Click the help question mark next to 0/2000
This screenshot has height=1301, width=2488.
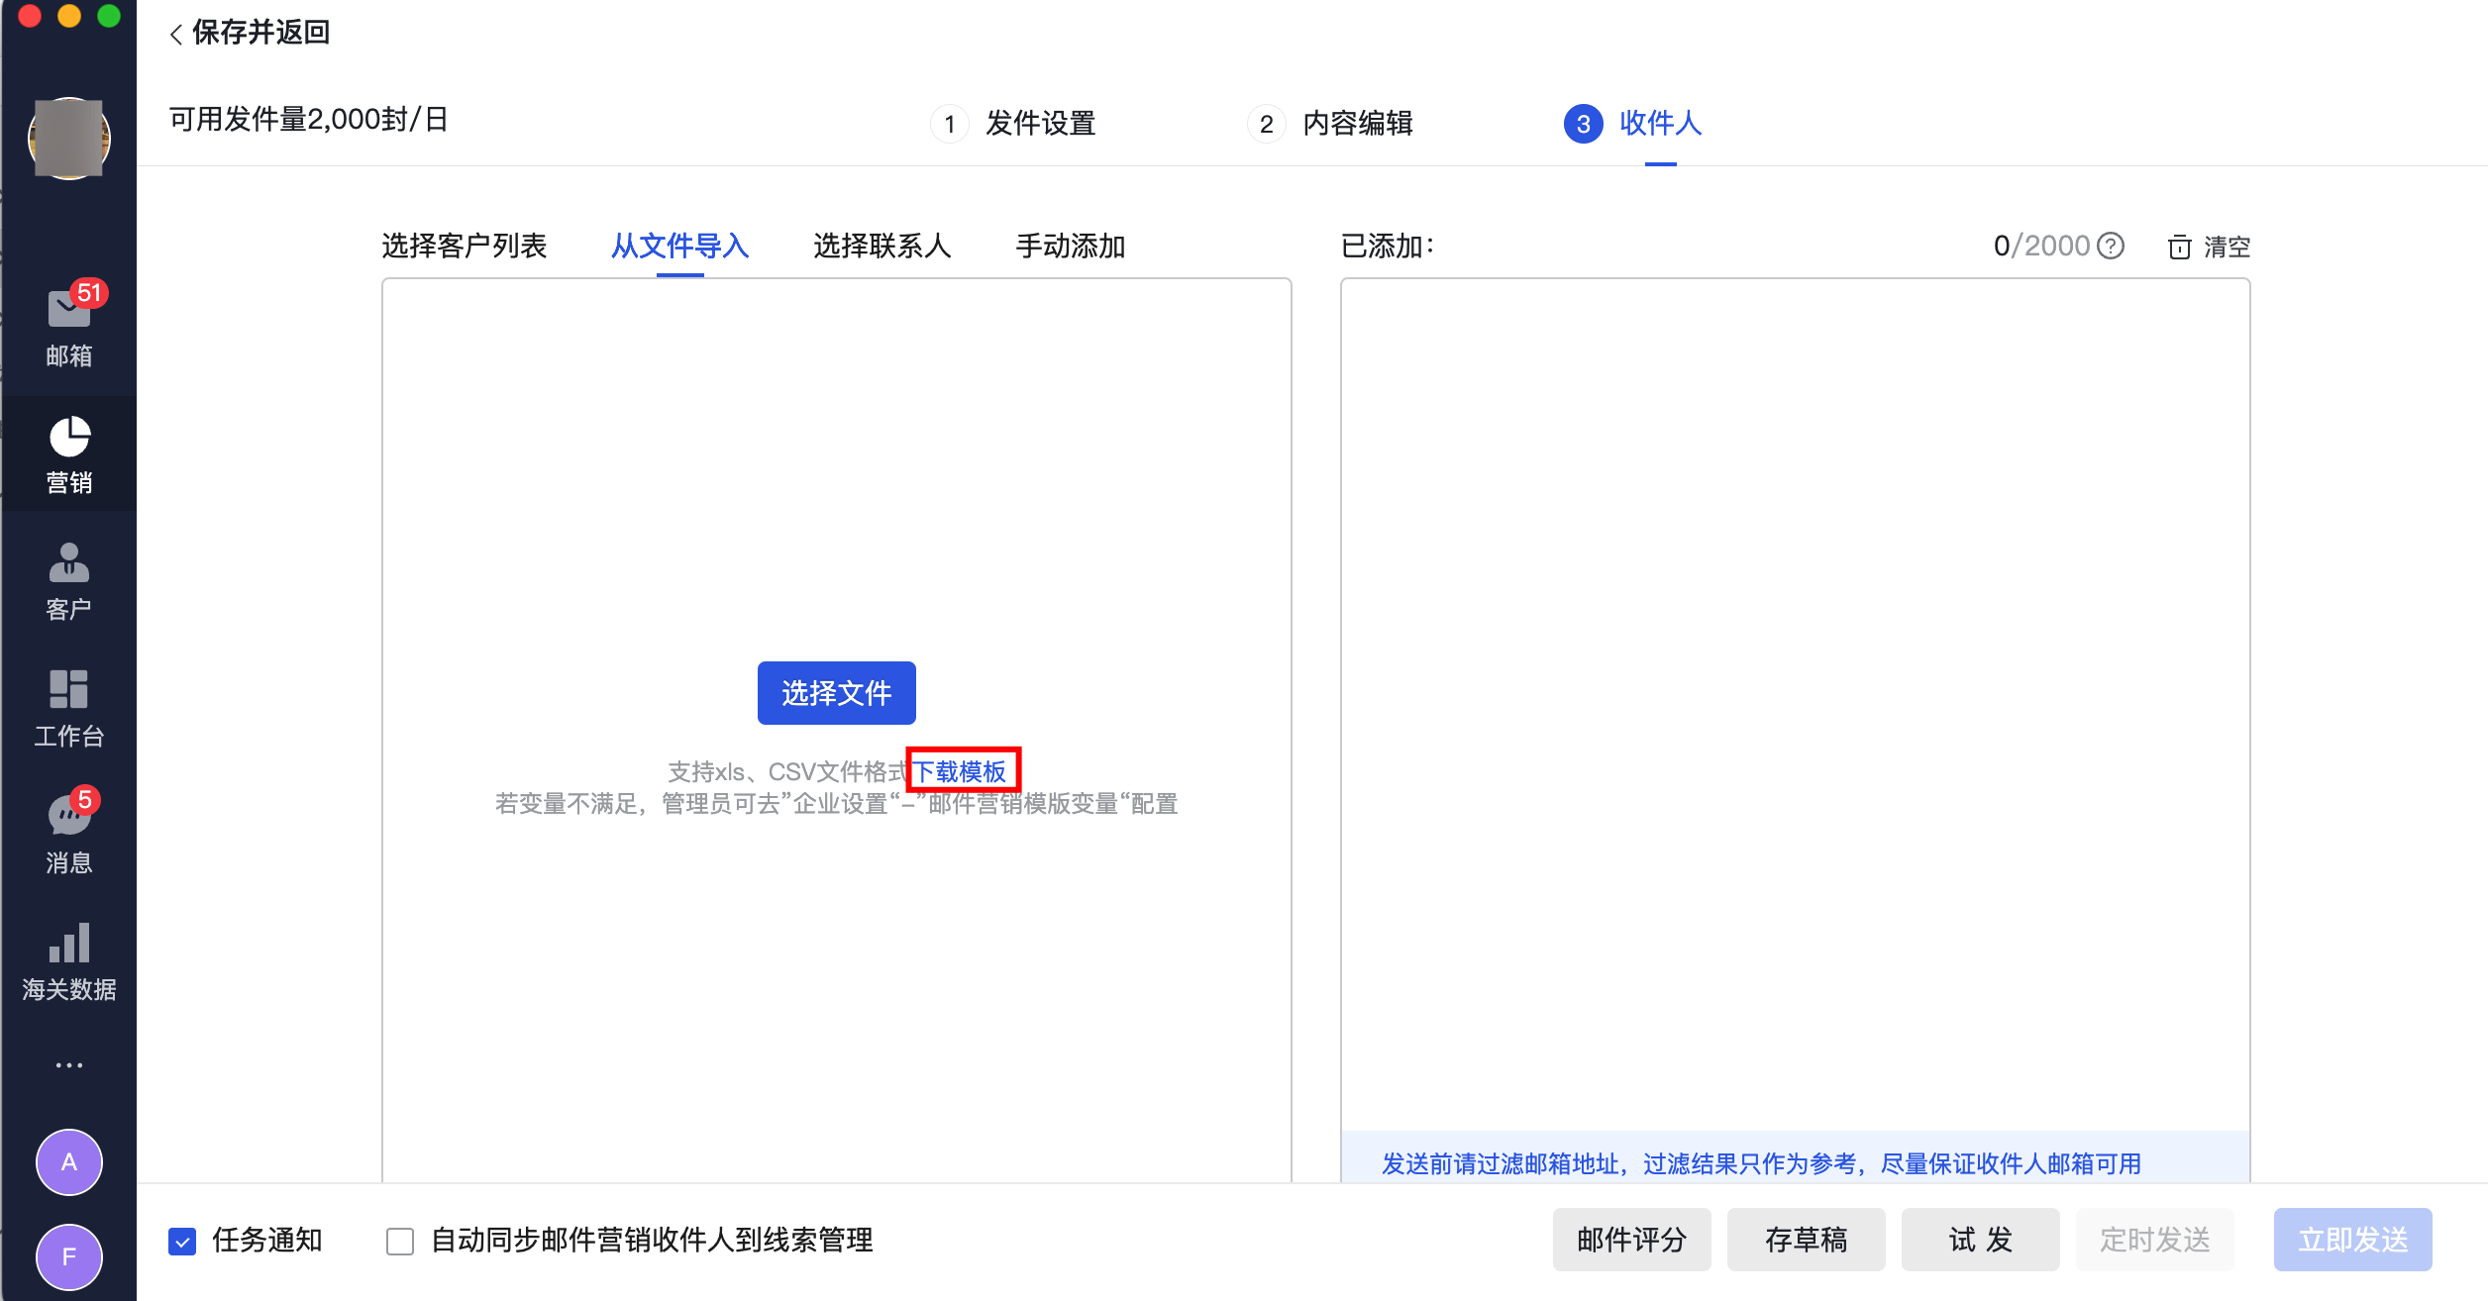coord(2110,247)
